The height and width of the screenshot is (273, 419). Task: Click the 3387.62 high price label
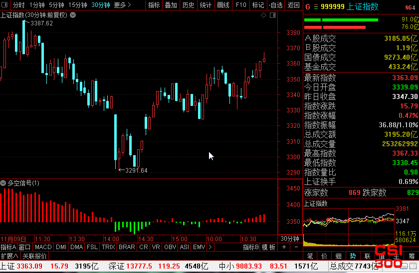pos(41,23)
